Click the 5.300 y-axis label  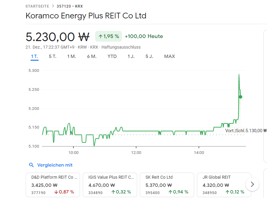34,70
